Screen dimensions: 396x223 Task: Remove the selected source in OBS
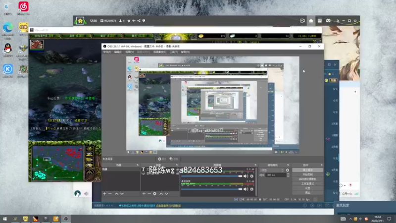(x=149, y=194)
